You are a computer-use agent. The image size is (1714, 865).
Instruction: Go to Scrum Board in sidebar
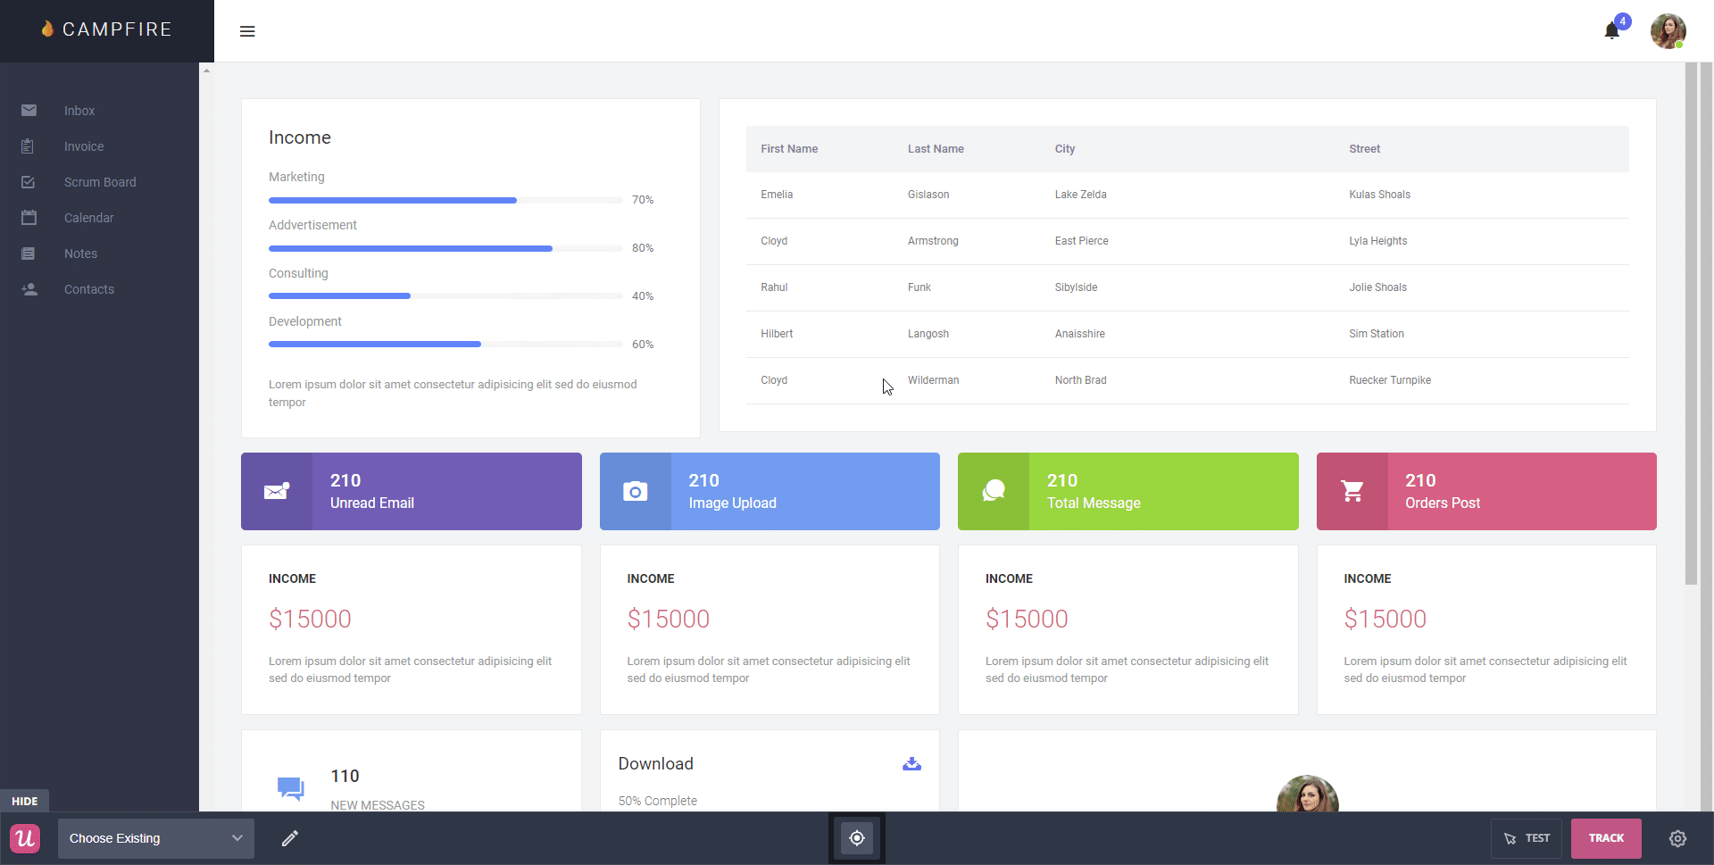coord(100,182)
